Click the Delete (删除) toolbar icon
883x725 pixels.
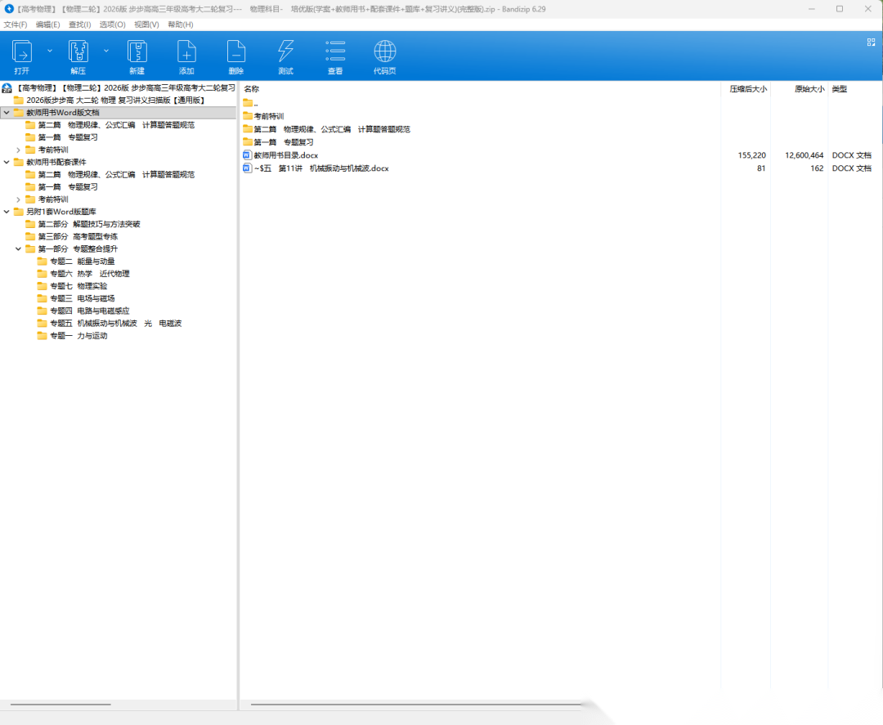pos(235,52)
